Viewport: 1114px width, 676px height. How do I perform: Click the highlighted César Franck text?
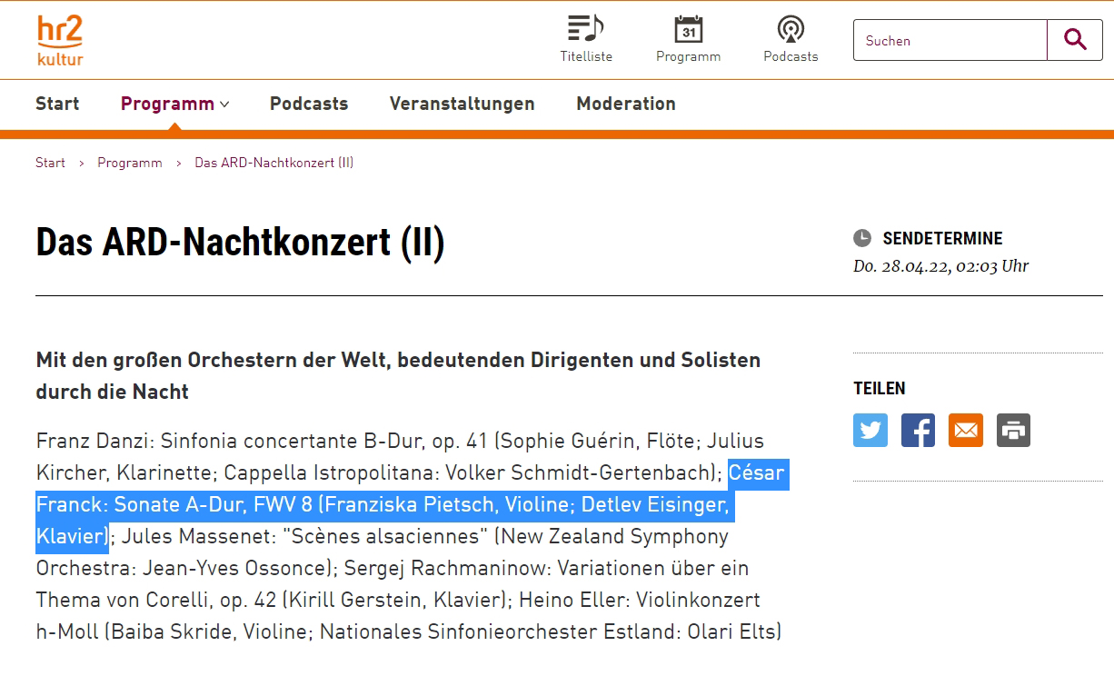point(382,505)
